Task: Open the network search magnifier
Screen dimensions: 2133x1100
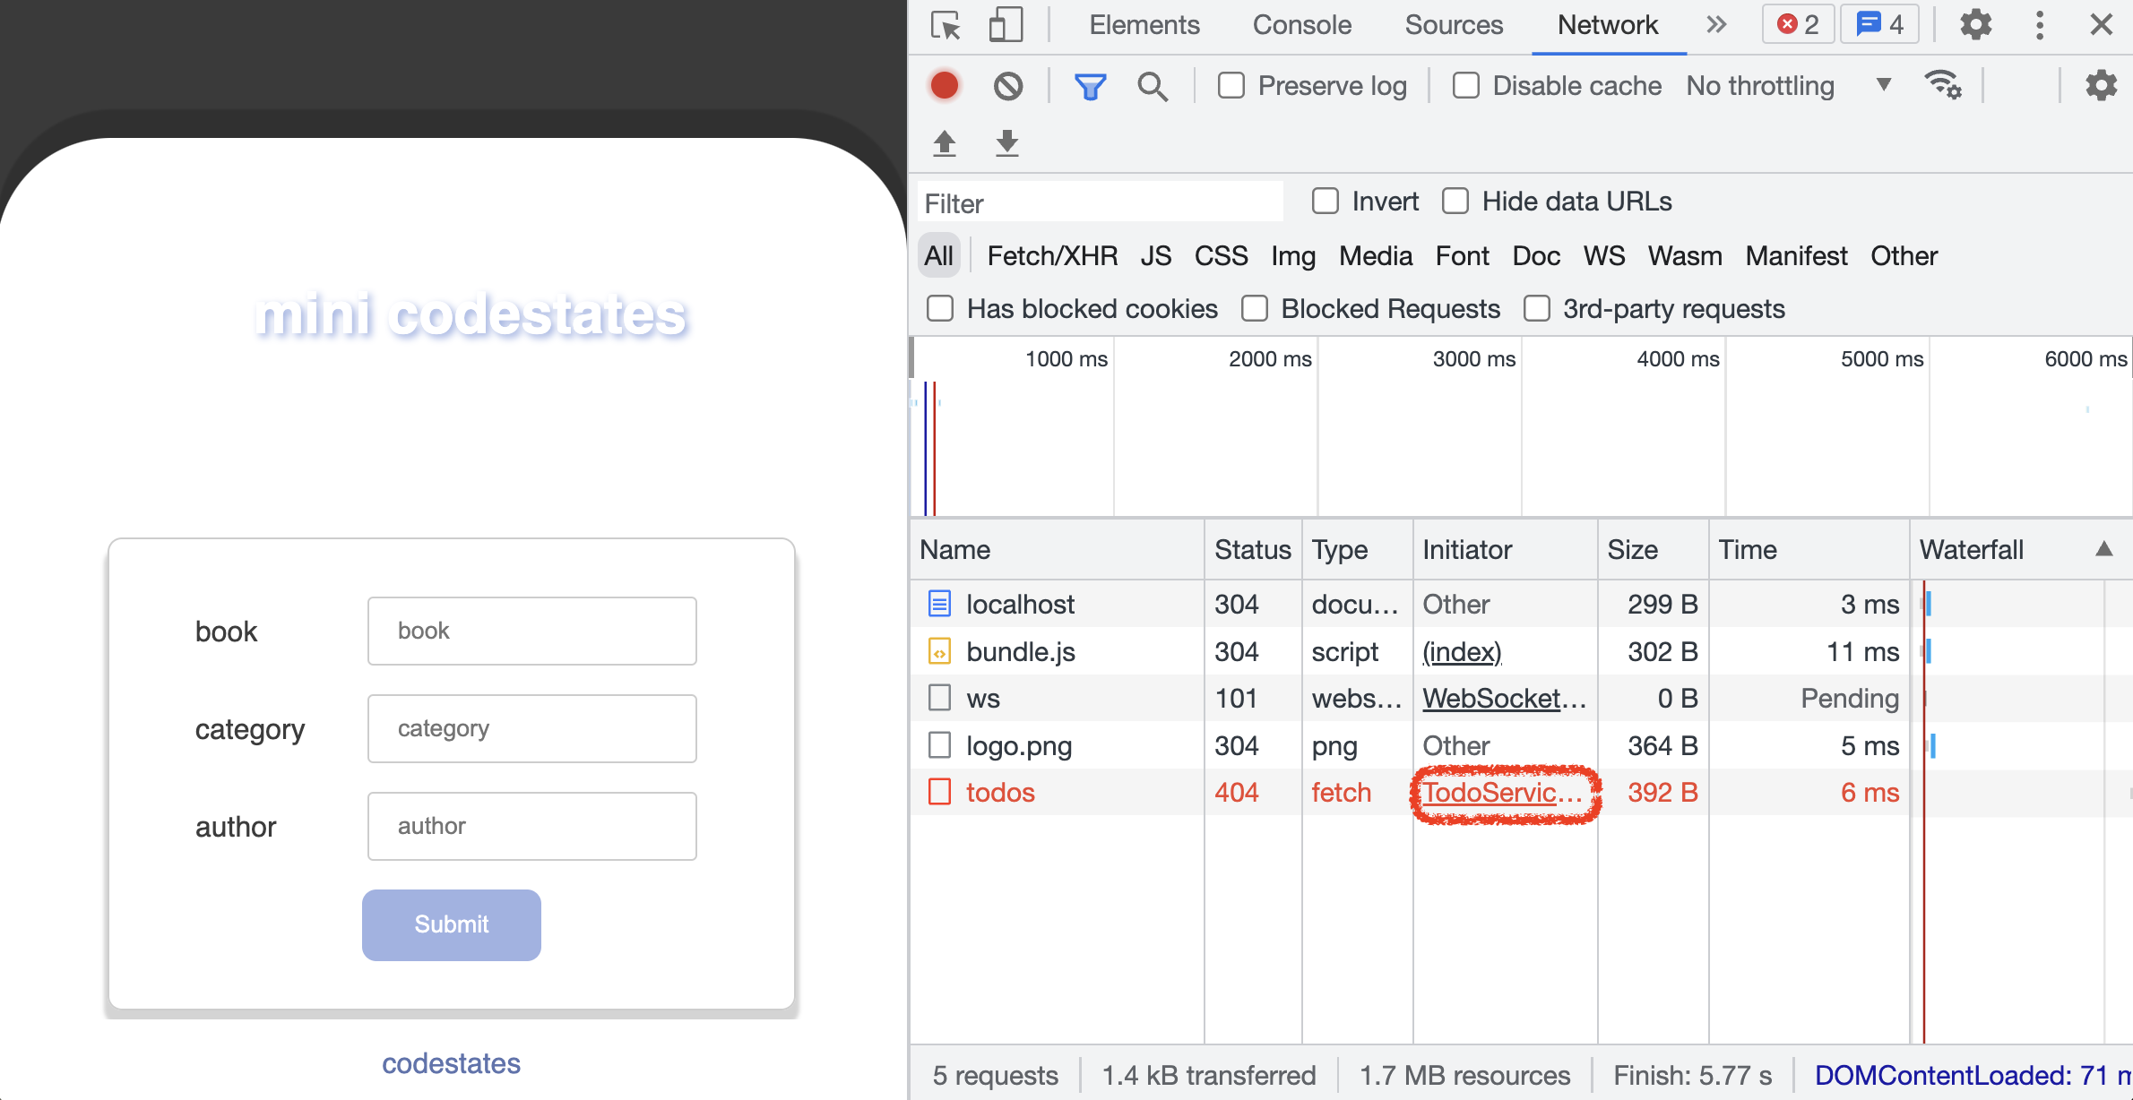Action: tap(1153, 86)
